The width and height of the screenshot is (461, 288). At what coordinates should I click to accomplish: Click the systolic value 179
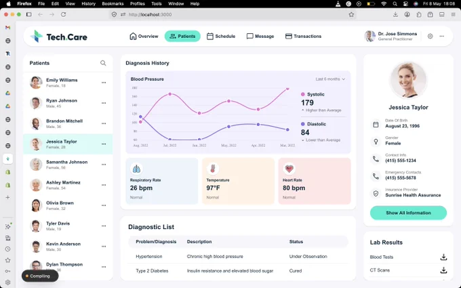307,103
